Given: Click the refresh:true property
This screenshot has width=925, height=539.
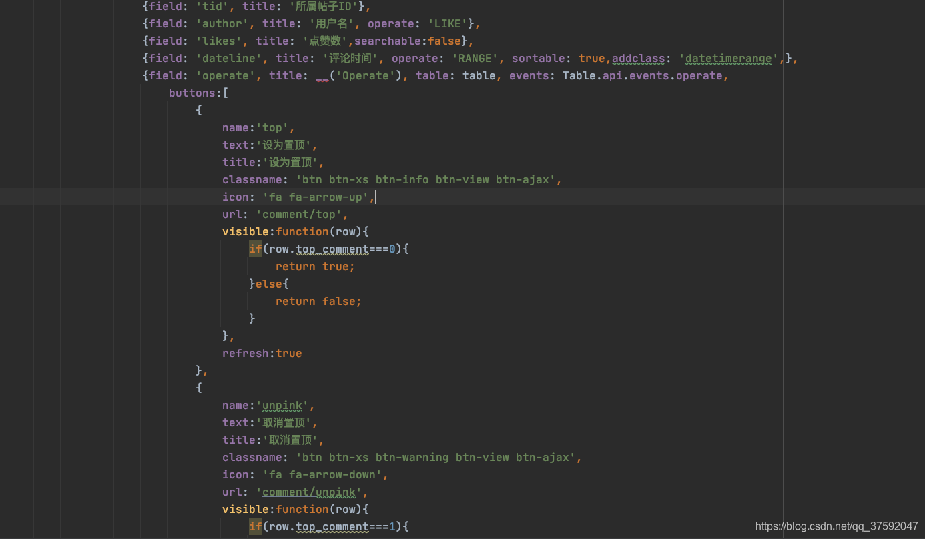Looking at the screenshot, I should coord(262,354).
